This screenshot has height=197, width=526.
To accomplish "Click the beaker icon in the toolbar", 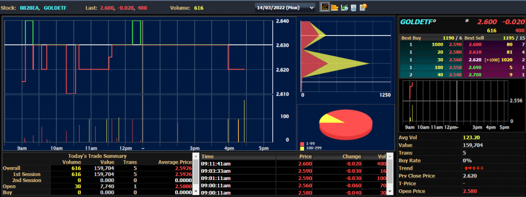I will tap(353, 7).
